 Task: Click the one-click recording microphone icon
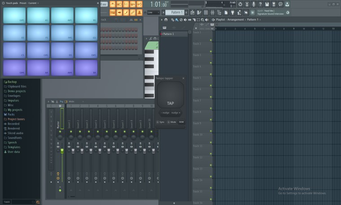[x=254, y=4]
